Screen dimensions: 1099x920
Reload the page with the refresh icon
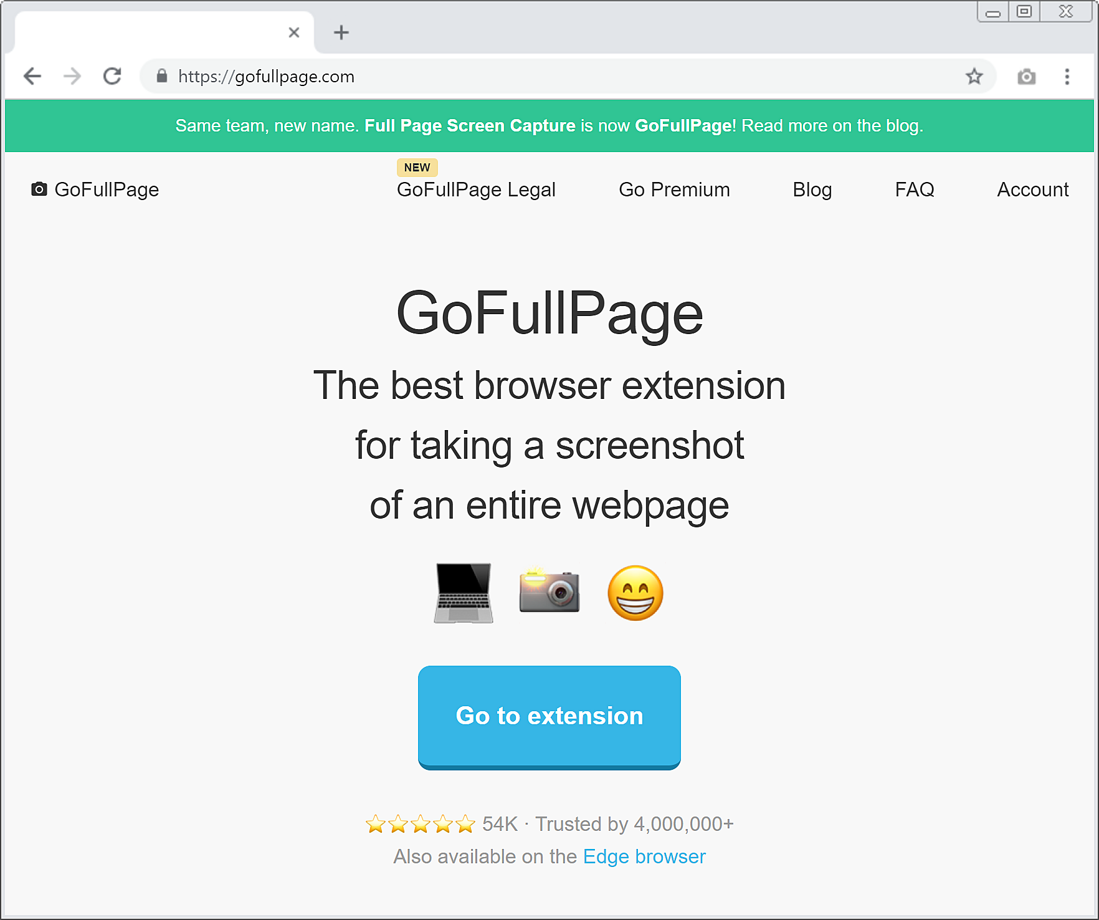[112, 76]
